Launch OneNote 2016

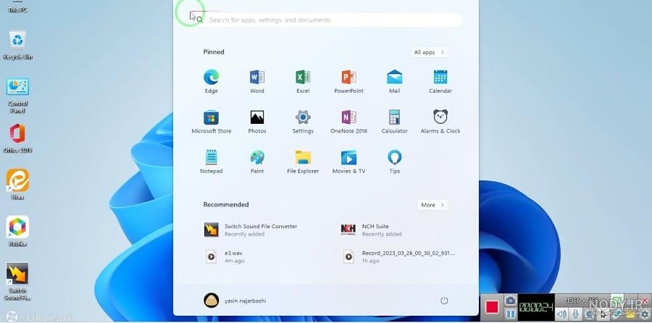pyautogui.click(x=349, y=122)
